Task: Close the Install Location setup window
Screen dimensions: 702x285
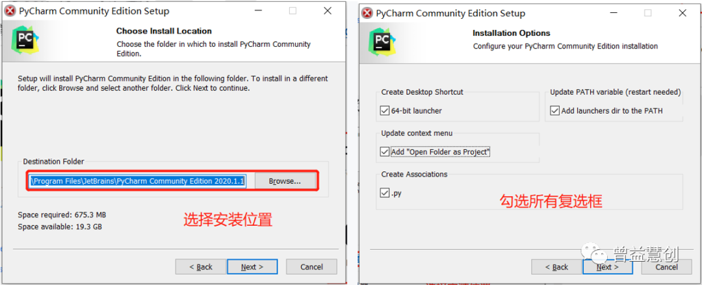Action: click(x=327, y=11)
